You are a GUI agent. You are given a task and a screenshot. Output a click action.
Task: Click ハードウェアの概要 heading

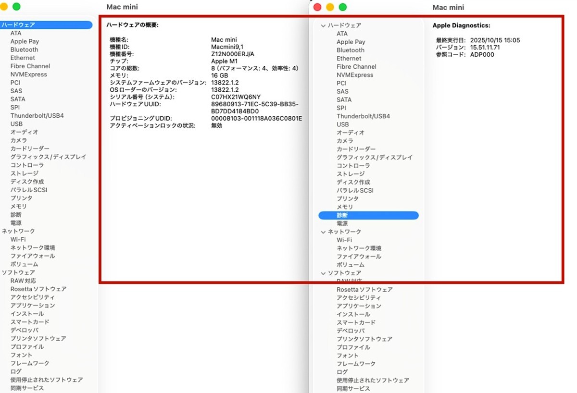click(133, 25)
